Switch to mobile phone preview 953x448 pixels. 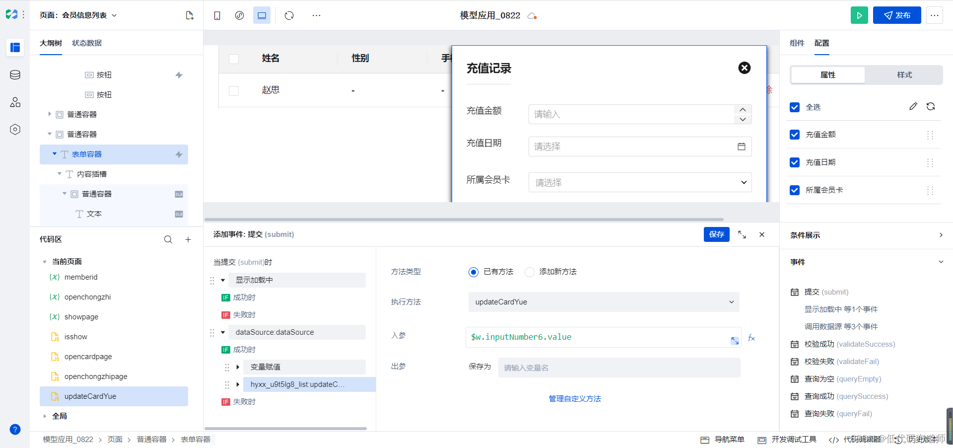tap(217, 16)
